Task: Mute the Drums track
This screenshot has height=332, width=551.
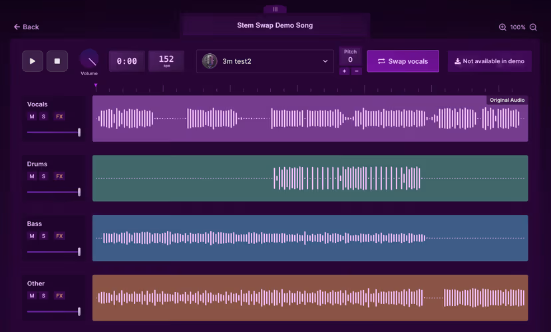Action: (x=32, y=176)
